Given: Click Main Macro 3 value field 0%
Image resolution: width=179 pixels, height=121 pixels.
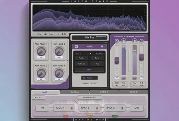Looking at the screenshot, I should [x=41, y=79].
